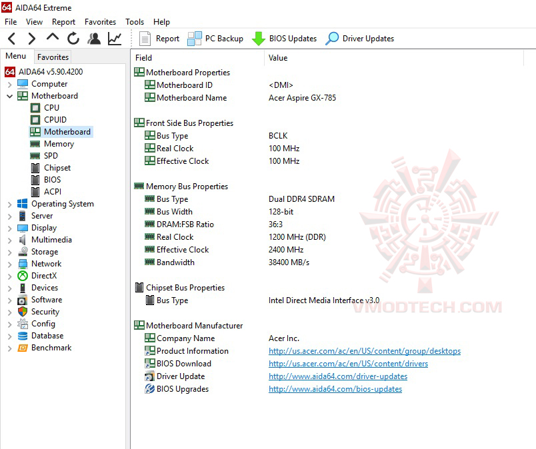Select the Storage tree item label
536x449 pixels.
(45, 252)
